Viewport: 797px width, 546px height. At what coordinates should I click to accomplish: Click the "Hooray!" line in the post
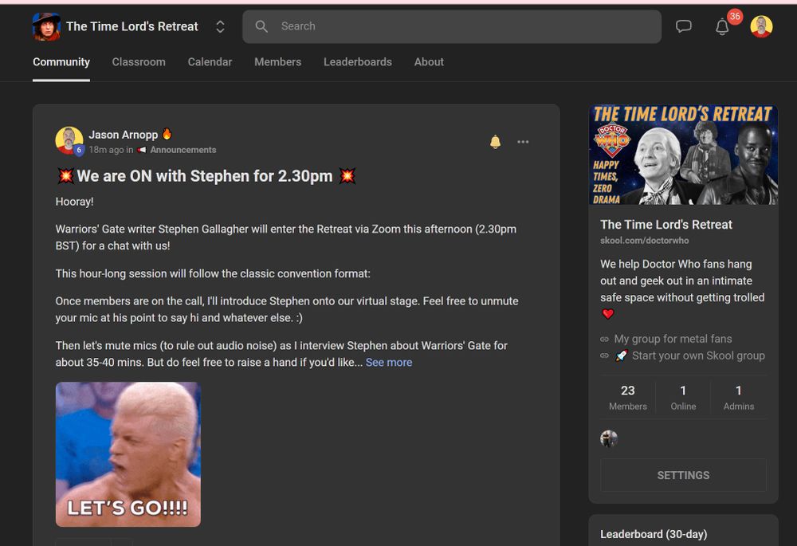click(75, 202)
